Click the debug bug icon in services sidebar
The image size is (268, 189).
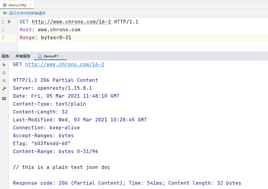click(4, 73)
